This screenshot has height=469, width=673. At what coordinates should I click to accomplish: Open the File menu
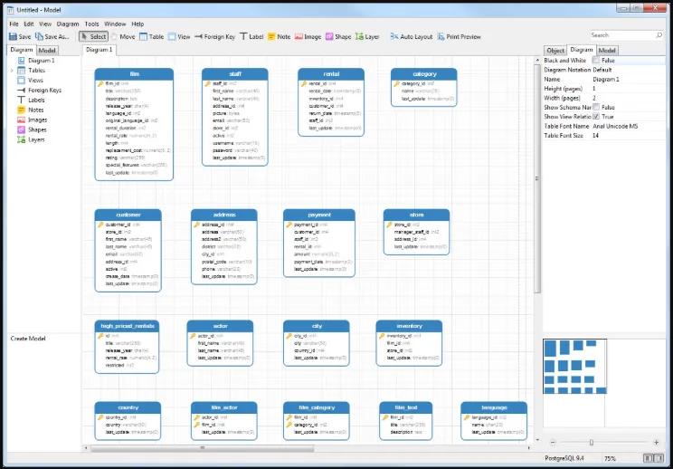pyautogui.click(x=14, y=24)
